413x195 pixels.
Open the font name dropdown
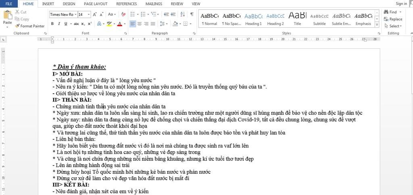76,14
